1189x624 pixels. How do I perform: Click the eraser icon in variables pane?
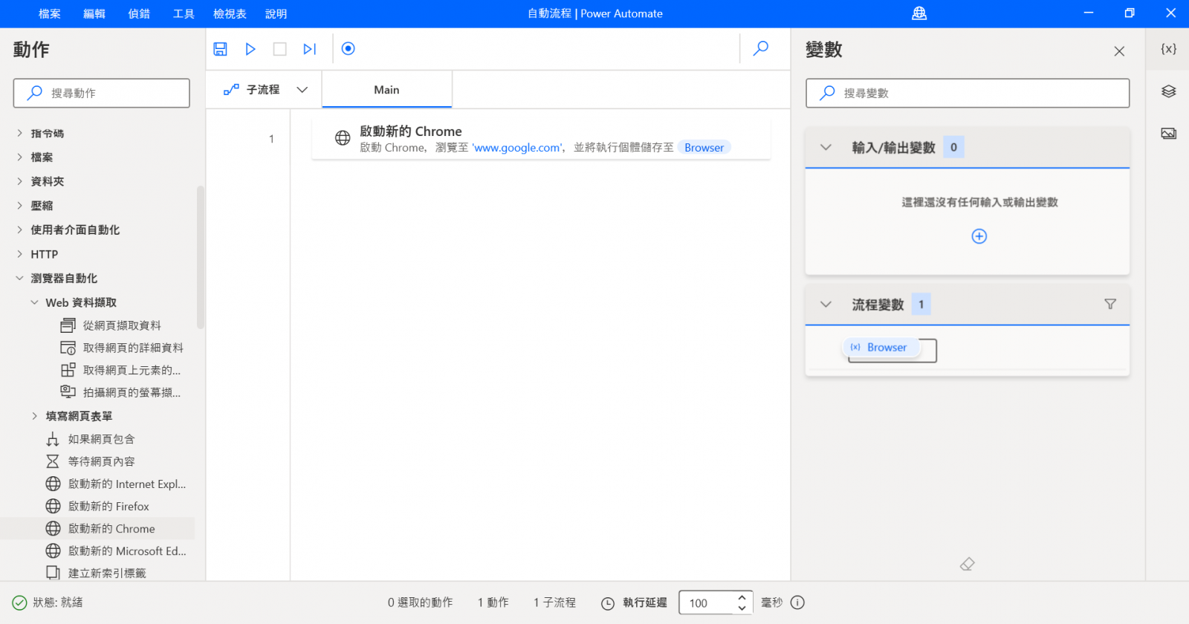point(967,565)
